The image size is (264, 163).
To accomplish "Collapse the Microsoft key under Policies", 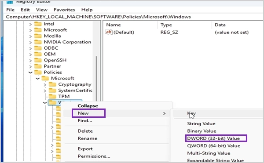I will point(38,79).
